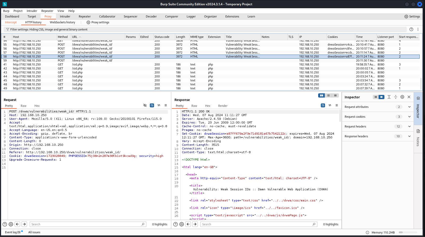The image size is (425, 237).
Task: Sort by the URL column header
Action: [98, 37]
